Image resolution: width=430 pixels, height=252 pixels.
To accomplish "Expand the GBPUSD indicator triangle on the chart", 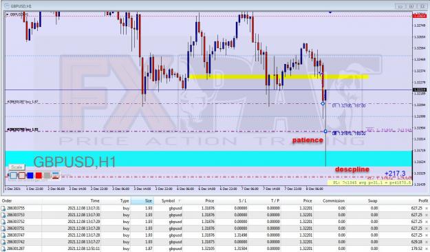I will pos(8,15).
